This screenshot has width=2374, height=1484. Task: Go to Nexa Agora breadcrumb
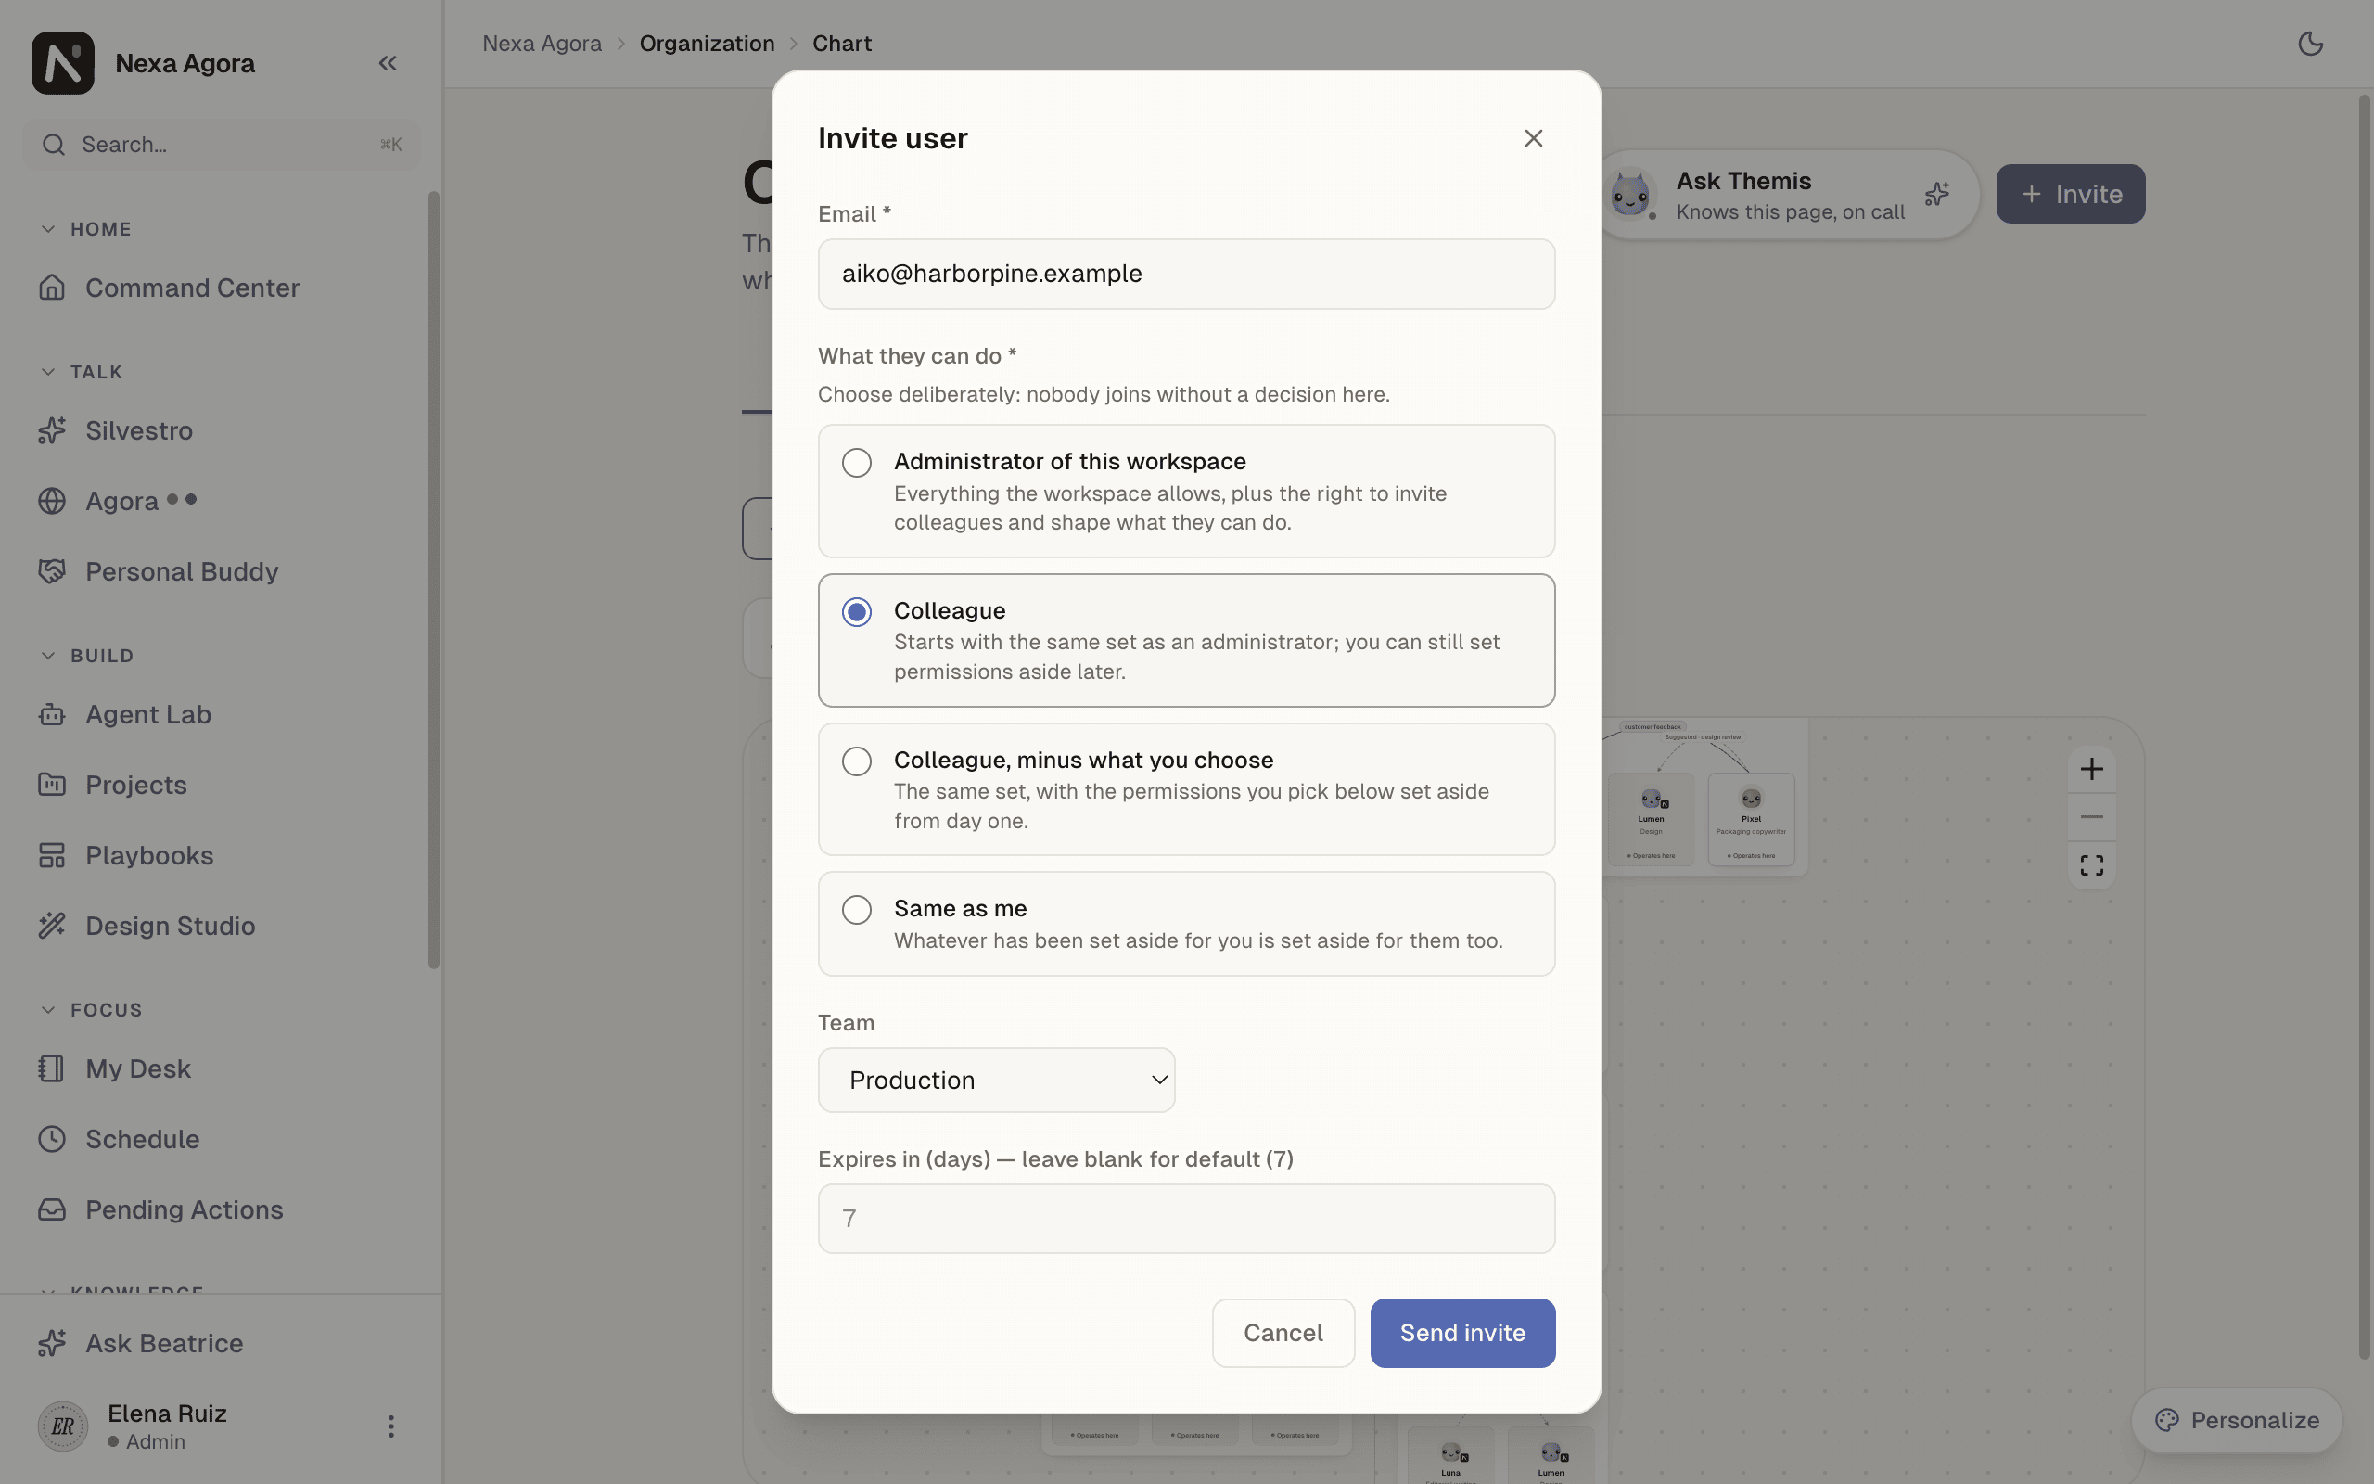coord(542,44)
